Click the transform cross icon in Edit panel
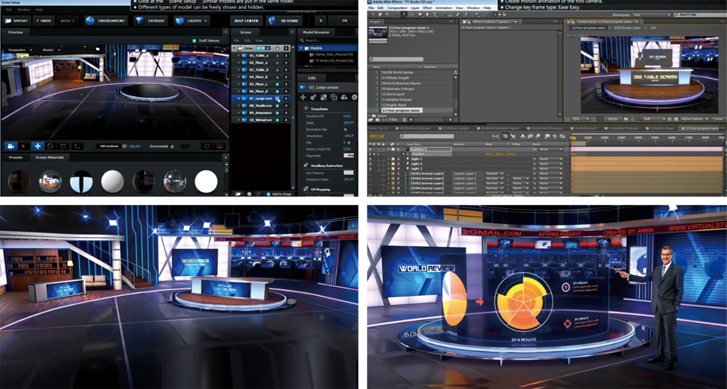Image resolution: width=727 pixels, height=389 pixels. pyautogui.click(x=303, y=97)
